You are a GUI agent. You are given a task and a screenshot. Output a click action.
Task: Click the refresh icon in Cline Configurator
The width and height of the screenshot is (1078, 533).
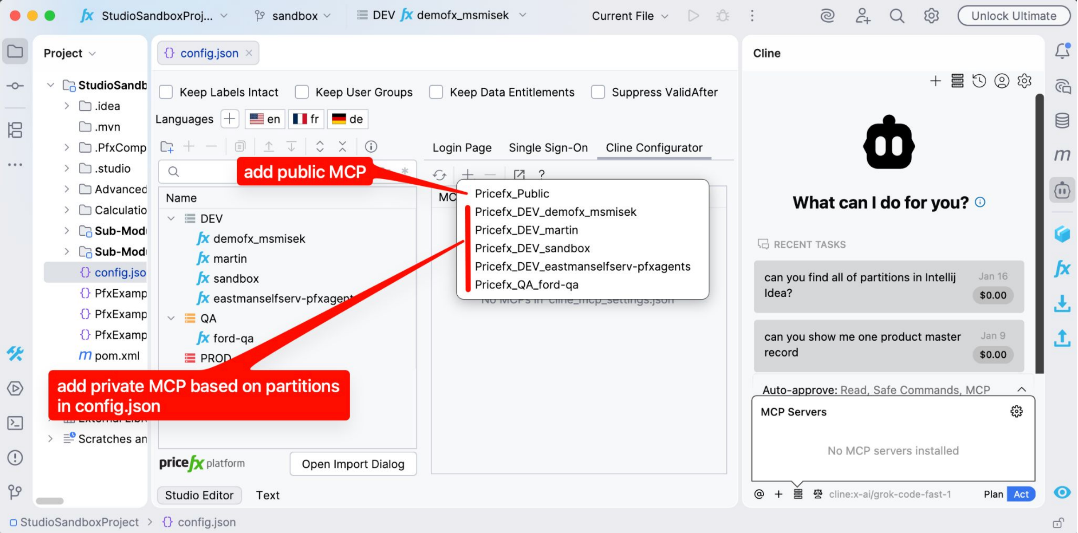[x=439, y=175]
